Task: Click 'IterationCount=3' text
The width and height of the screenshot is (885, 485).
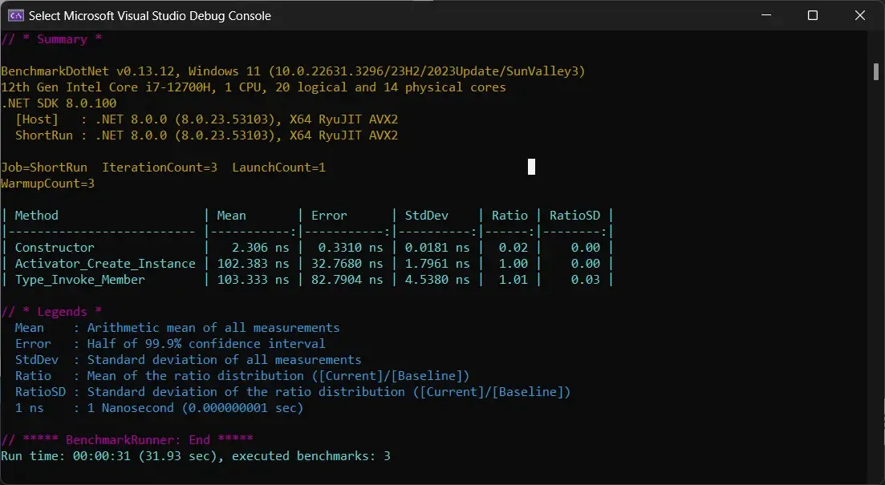Action: pyautogui.click(x=160, y=168)
